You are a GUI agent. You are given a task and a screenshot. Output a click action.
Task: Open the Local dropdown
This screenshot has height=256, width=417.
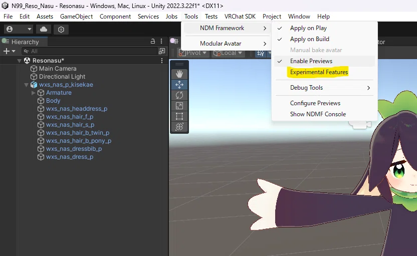click(x=228, y=53)
